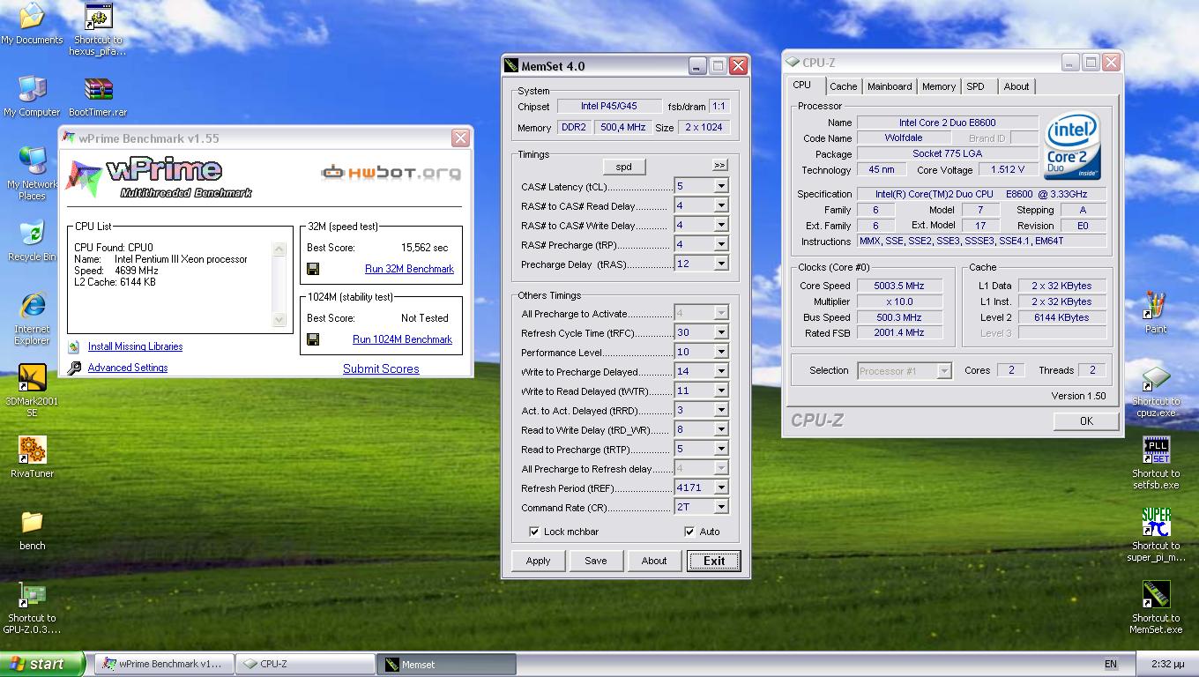Click the Apply button in MemSet
This screenshot has width=1199, height=677.
[538, 561]
